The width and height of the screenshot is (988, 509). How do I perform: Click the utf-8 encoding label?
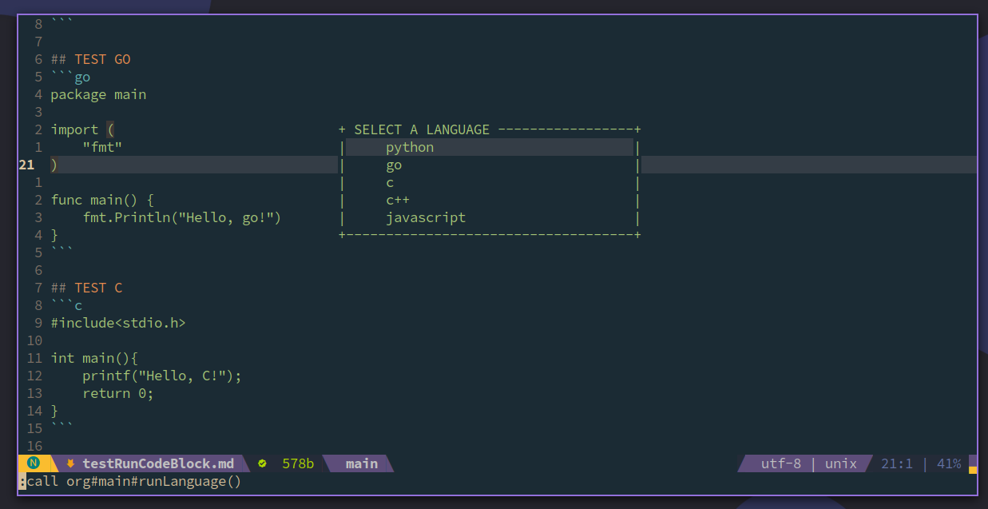[781, 463]
